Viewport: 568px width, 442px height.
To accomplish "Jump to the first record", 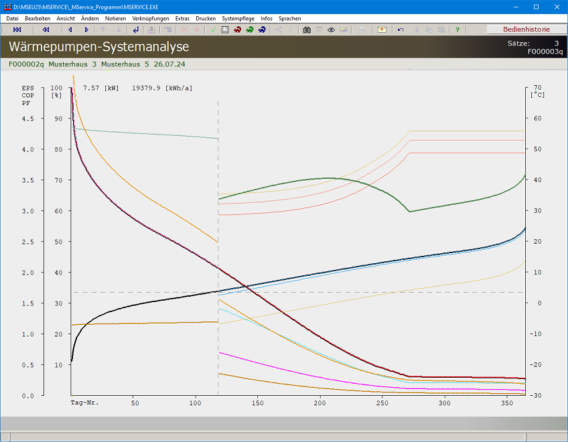I will pos(17,30).
